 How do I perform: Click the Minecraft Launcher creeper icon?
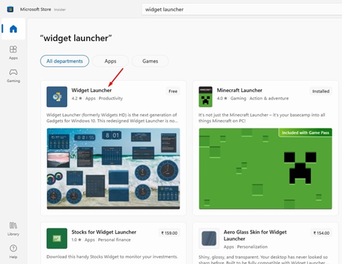pos(205,97)
